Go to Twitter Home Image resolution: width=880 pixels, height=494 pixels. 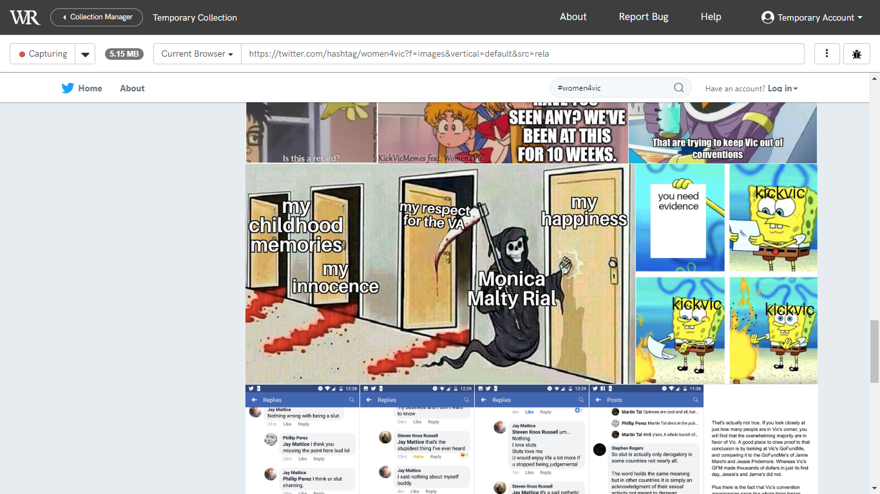coord(82,88)
